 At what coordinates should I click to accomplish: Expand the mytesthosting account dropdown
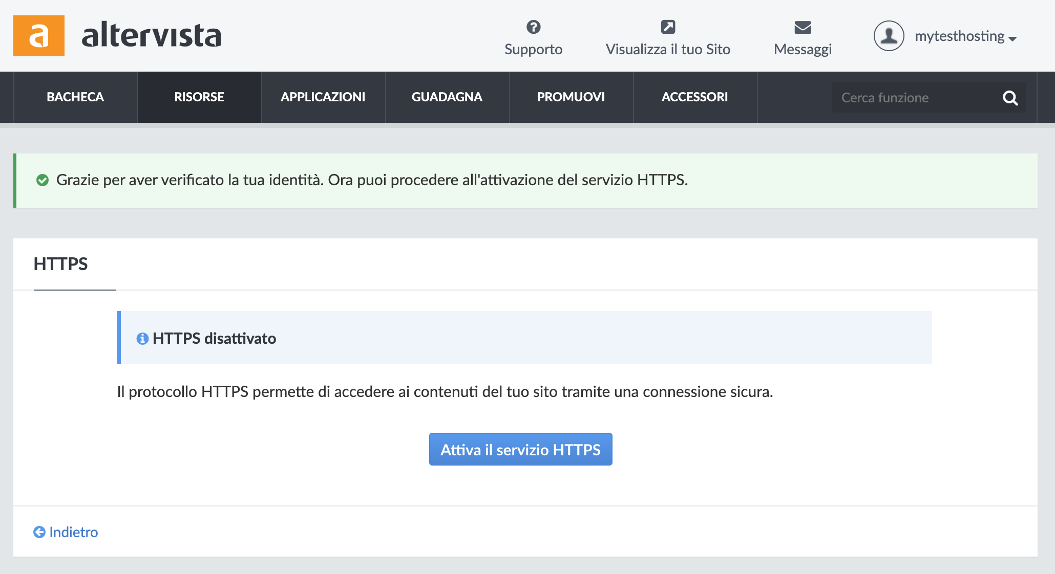(x=965, y=36)
